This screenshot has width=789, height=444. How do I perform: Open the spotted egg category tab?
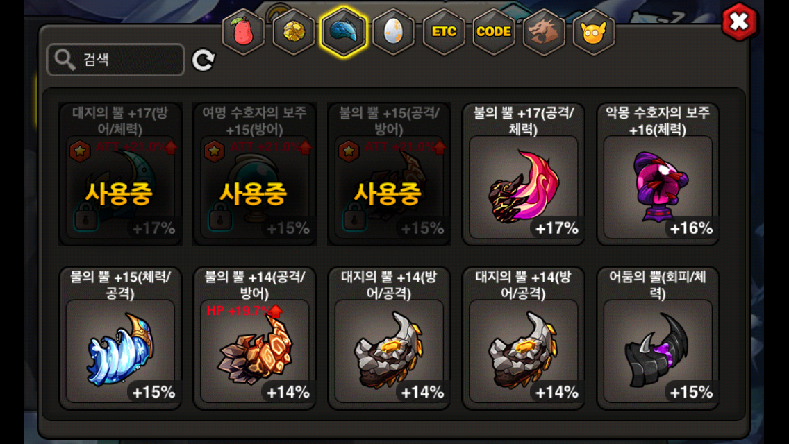click(394, 32)
